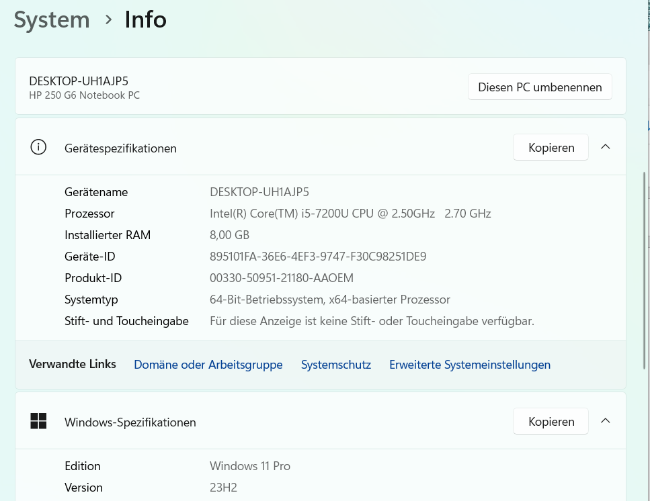Click the Stift- und Toucheingabe label

[x=126, y=321]
